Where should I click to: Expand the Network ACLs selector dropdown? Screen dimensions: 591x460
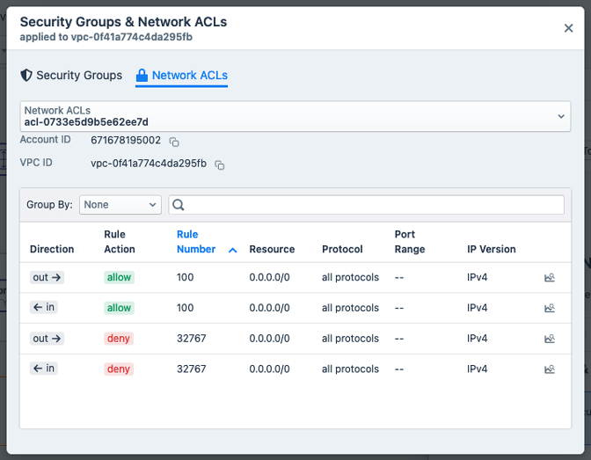pyautogui.click(x=561, y=116)
